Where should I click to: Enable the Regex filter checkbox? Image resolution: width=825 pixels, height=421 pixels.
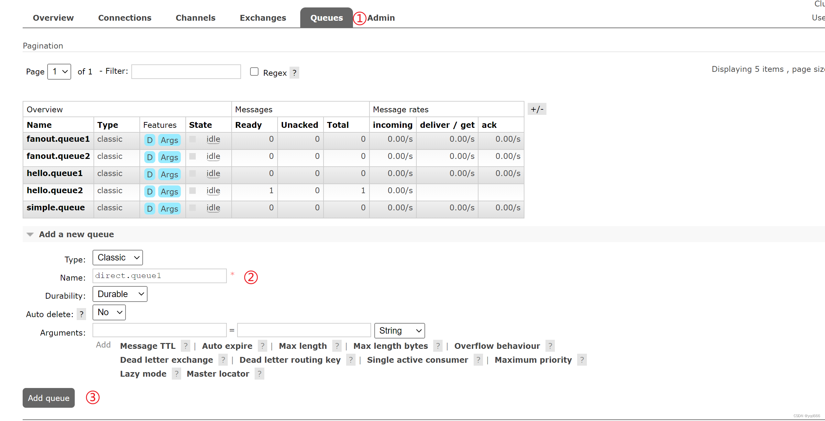tap(254, 72)
